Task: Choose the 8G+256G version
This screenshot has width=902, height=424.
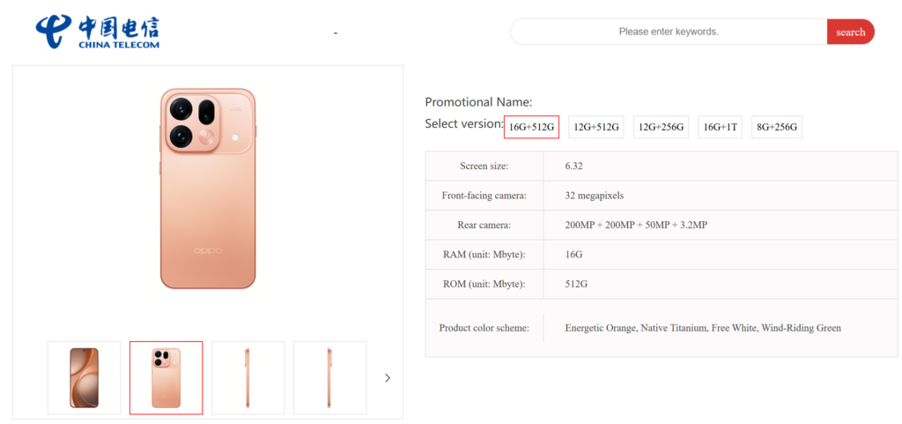Action: (776, 128)
